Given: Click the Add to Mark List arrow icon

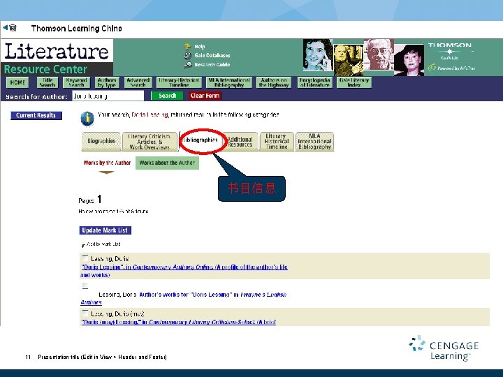Looking at the screenshot, I should coord(83,246).
